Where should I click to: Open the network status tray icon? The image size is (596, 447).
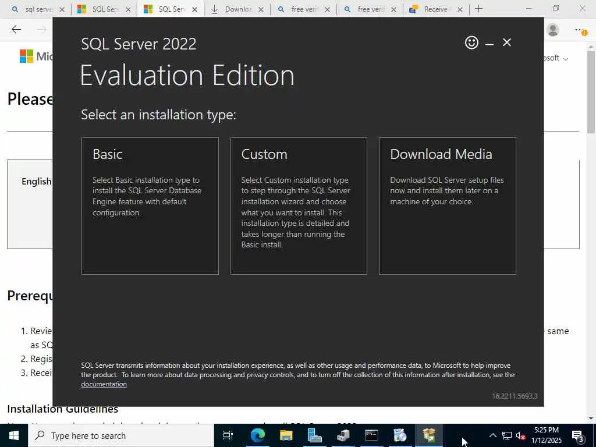[507, 435]
